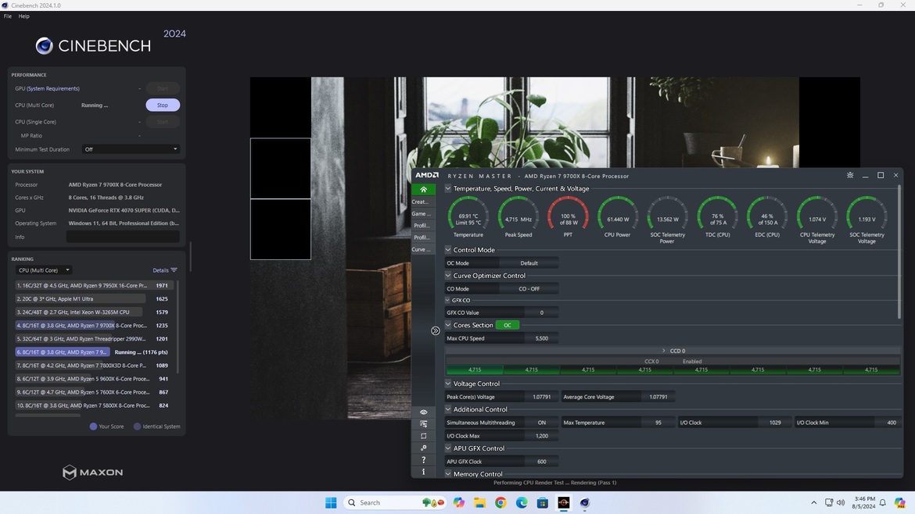This screenshot has height=514, width=915.
Task: Show hidden system tray icons
Action: pos(813,502)
